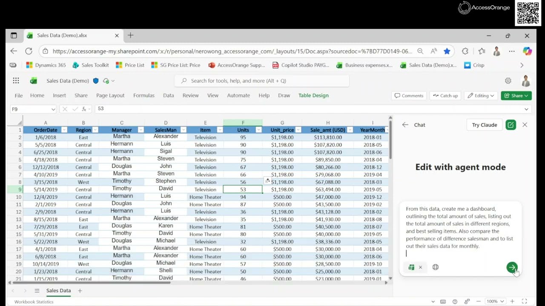Click Workbook Statistics in status bar
The height and width of the screenshot is (306, 545).
coord(34,302)
